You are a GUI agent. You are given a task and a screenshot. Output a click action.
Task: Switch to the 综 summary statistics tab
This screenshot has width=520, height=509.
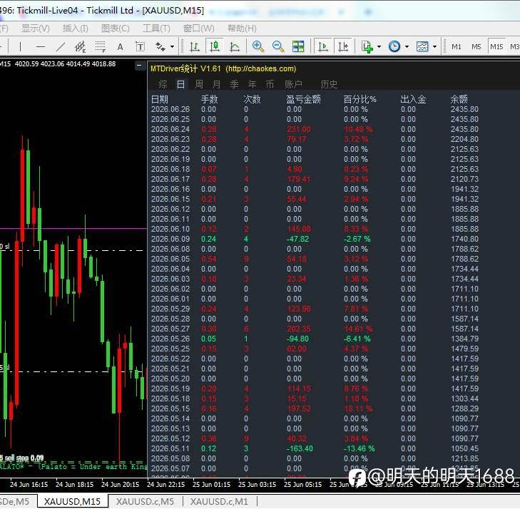point(163,84)
